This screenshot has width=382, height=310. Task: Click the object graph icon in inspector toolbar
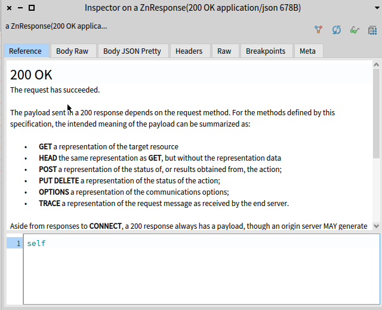(318, 30)
